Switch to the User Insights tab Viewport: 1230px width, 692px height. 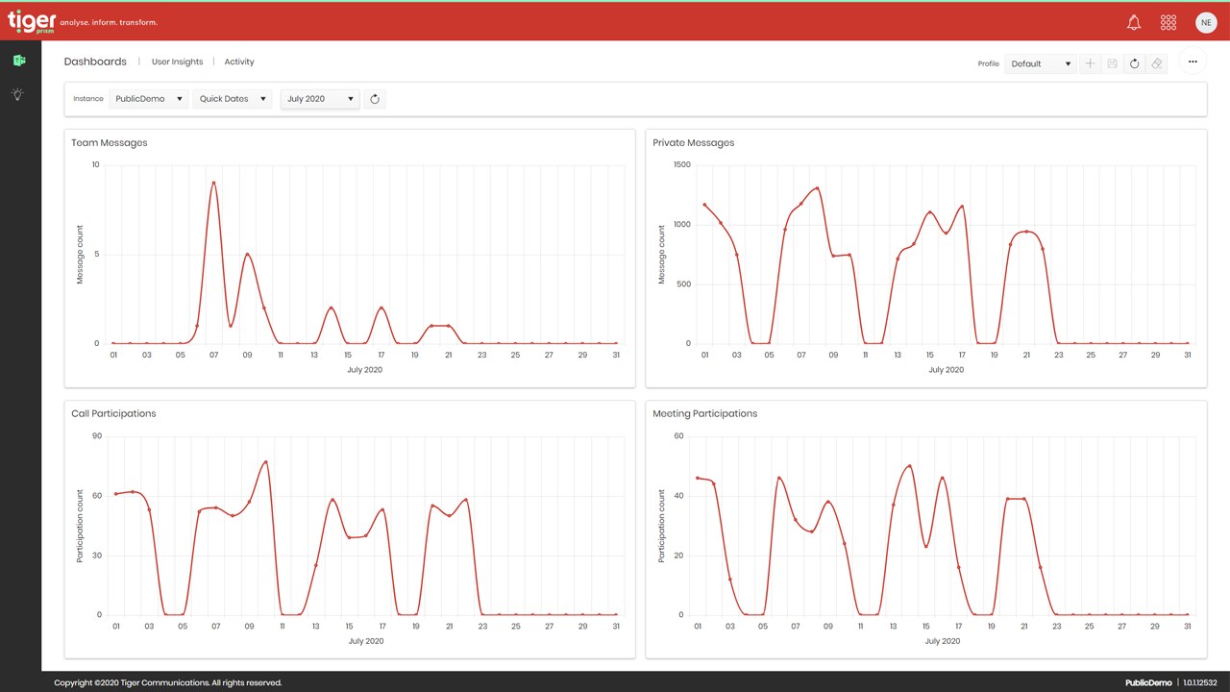pyautogui.click(x=178, y=62)
